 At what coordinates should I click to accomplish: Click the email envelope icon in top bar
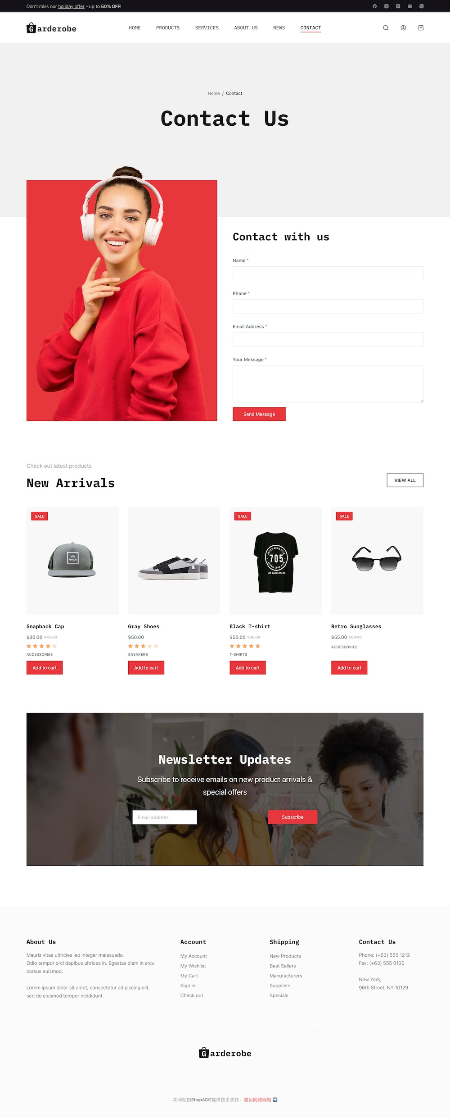409,6
